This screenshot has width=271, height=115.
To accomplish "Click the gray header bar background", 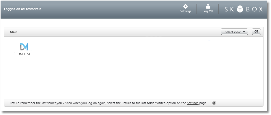I will click(104, 9).
